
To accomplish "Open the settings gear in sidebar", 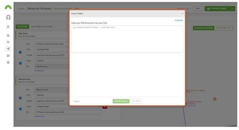I will [x=8, y=62].
